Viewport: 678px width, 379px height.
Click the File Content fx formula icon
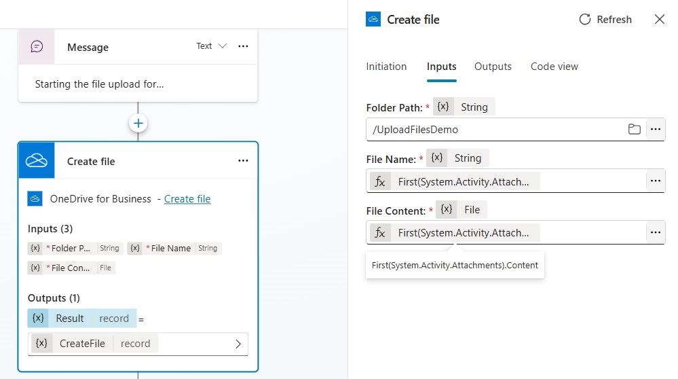(x=380, y=233)
